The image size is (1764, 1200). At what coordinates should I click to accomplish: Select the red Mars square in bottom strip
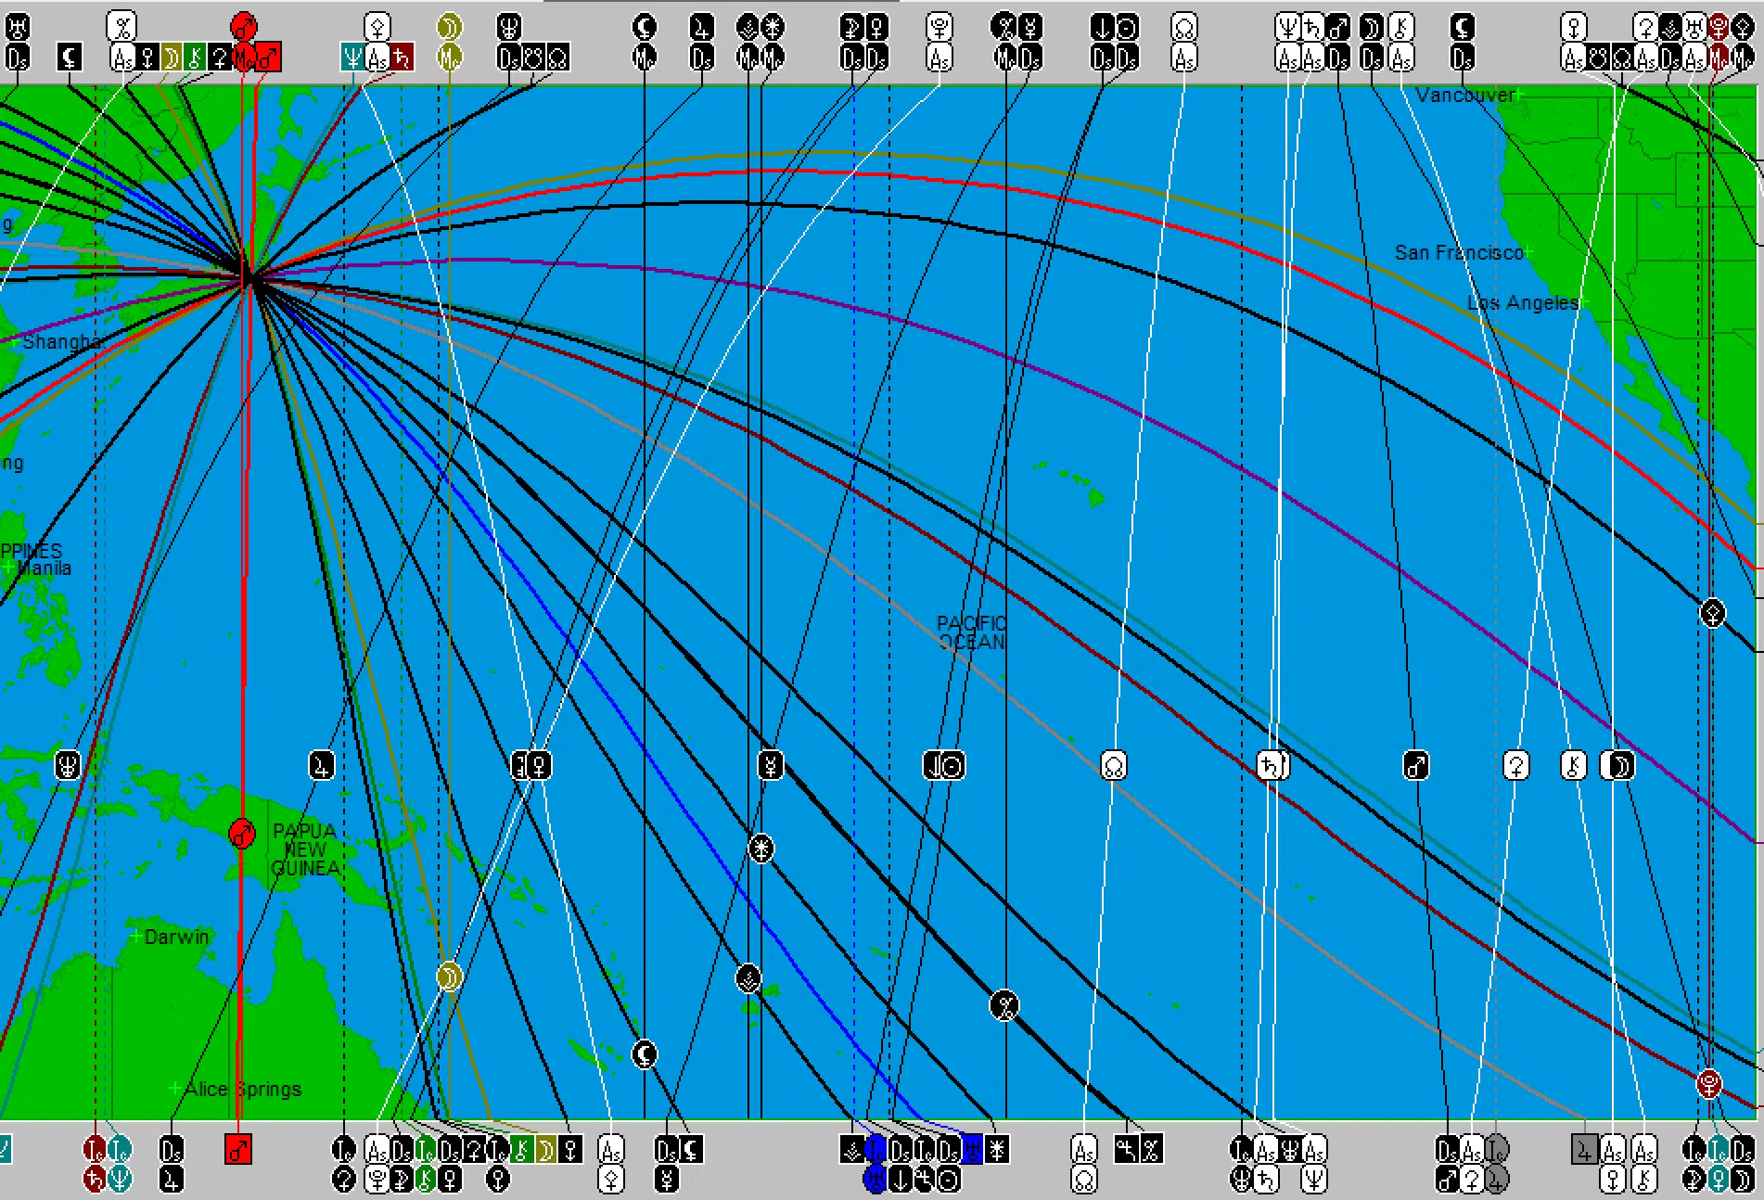[x=238, y=1150]
